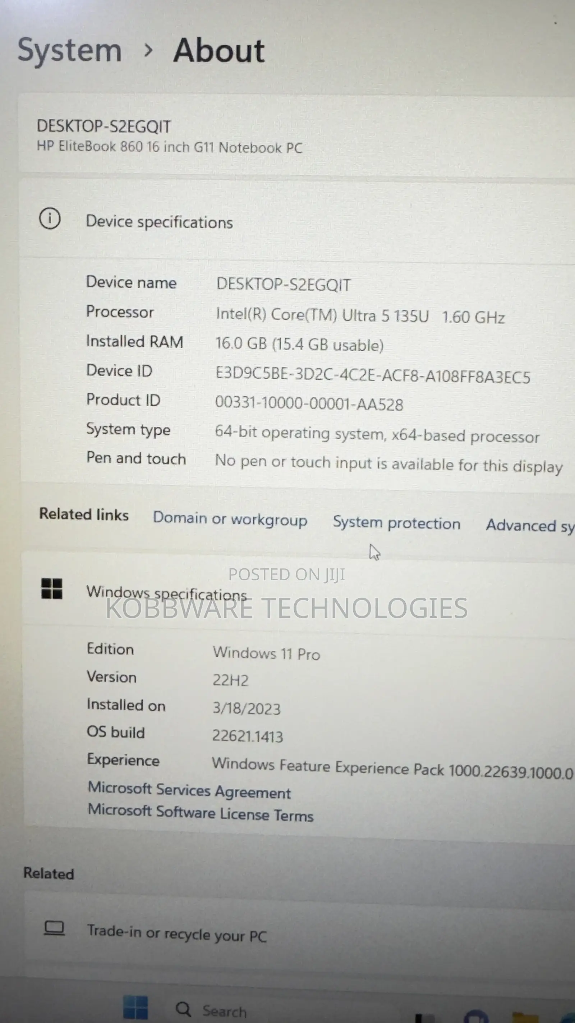
Task: Select Device ID value E3D9C5BE-3D2C-4C2E-ACF8-A108FF8A3EC5
Action: coord(373,375)
